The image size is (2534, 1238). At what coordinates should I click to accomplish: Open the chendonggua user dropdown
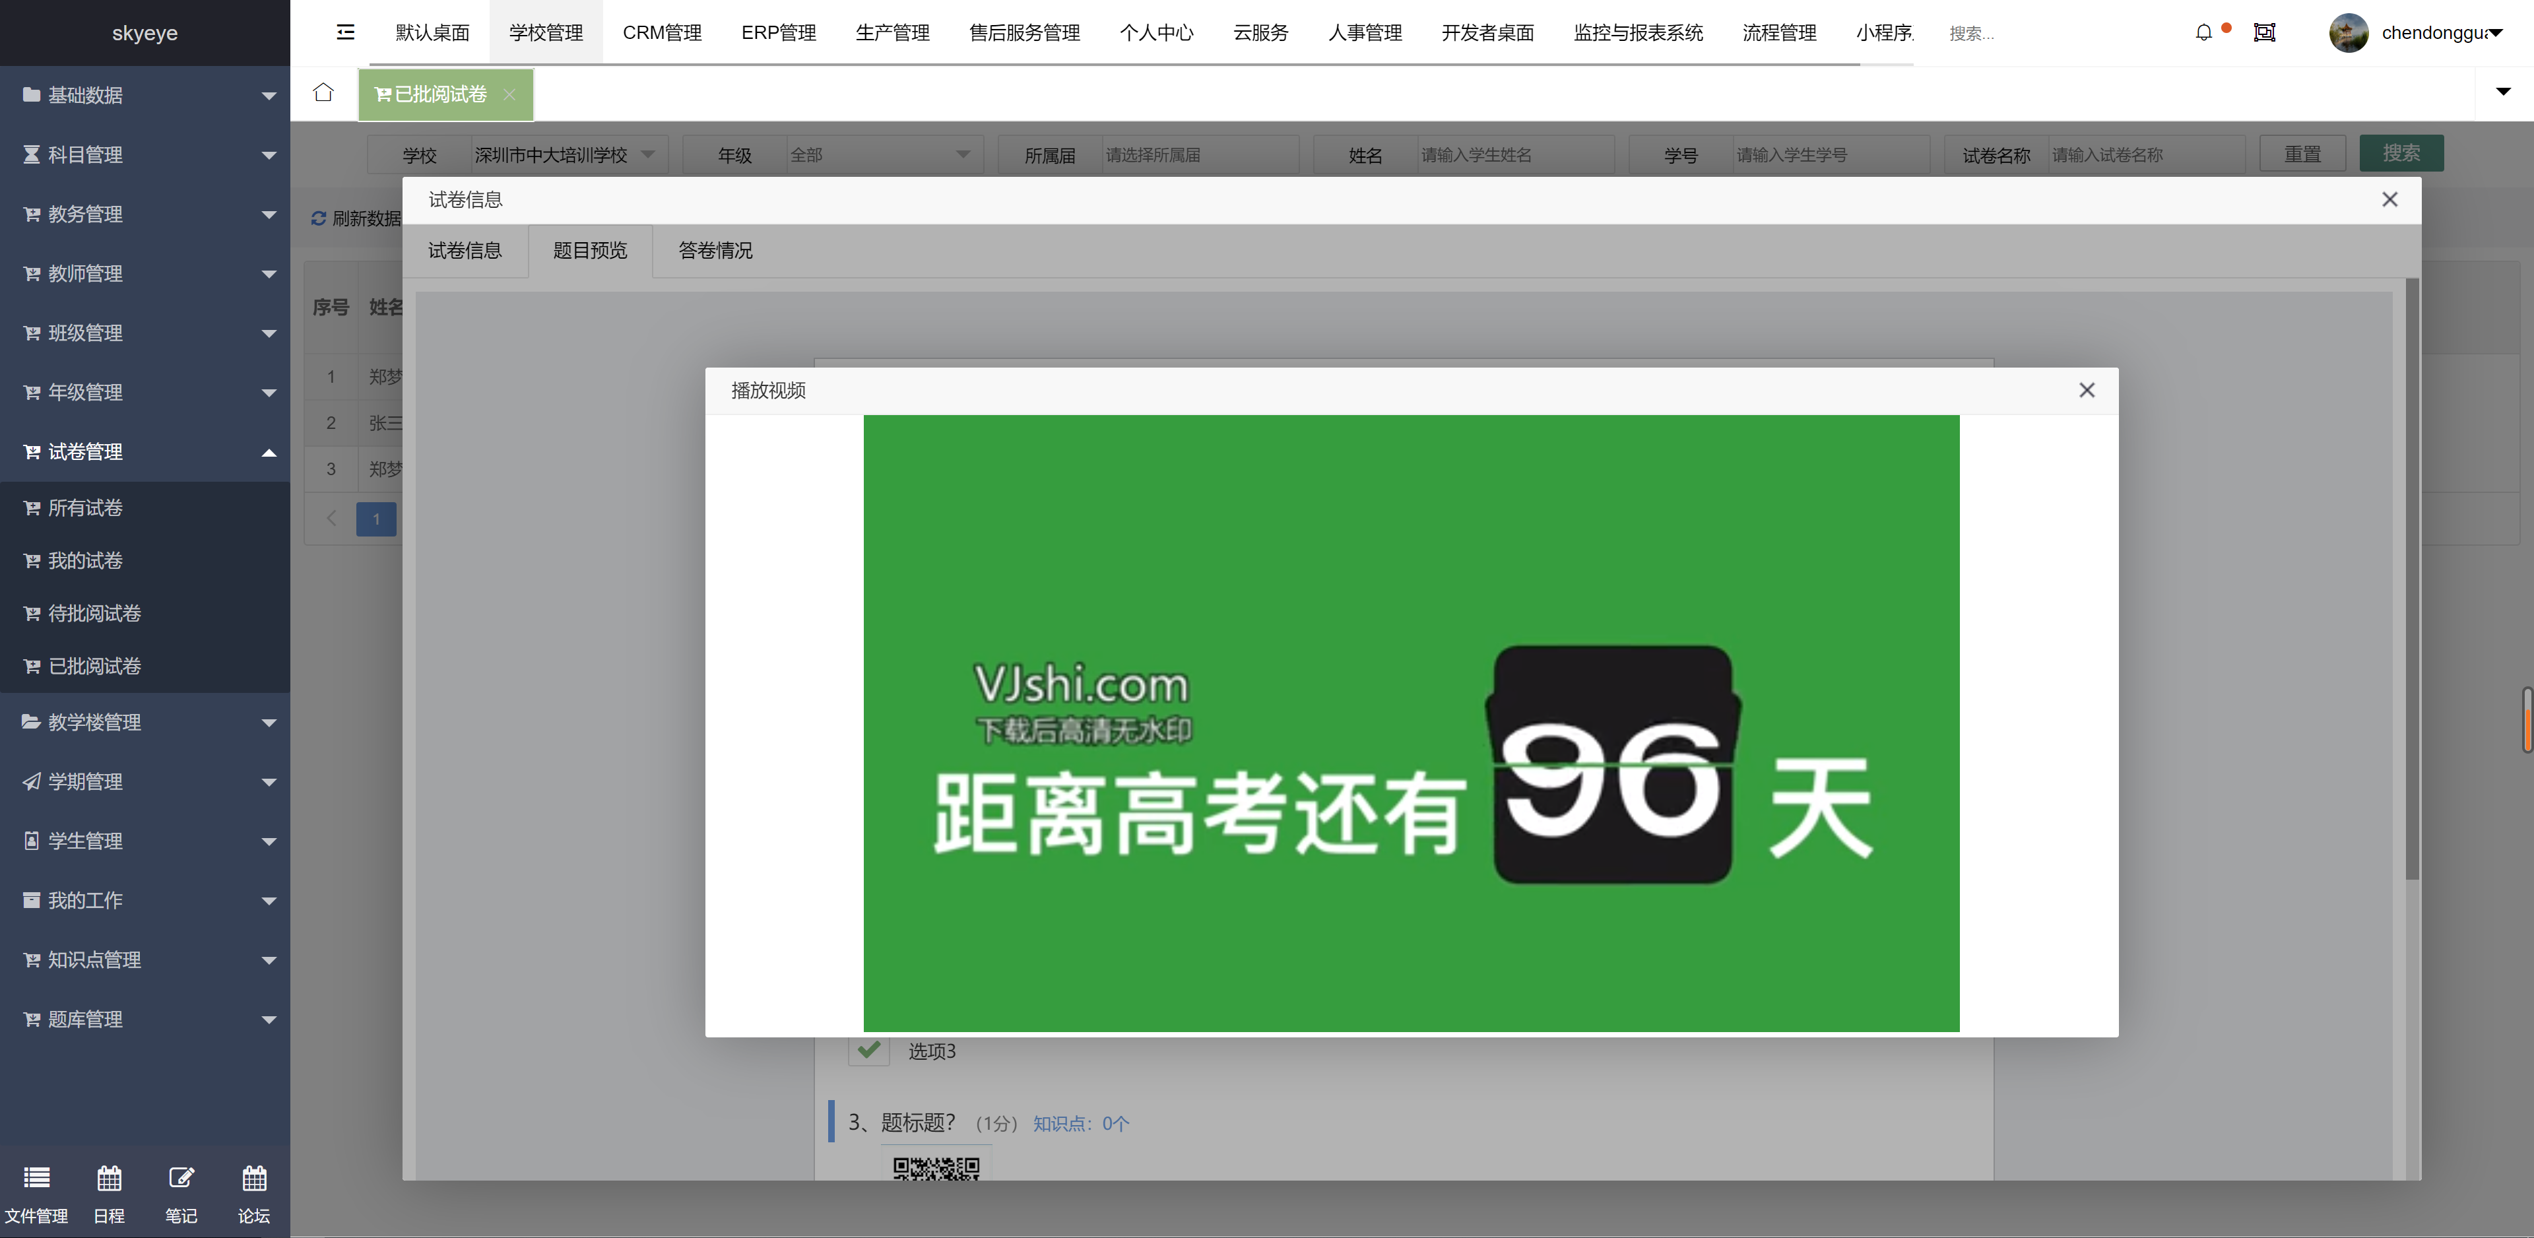pyautogui.click(x=2442, y=32)
